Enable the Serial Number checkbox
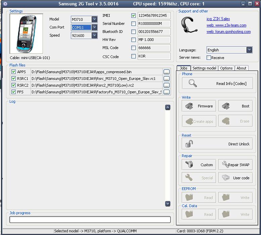The width and height of the screenshot is (261, 235). (133, 23)
